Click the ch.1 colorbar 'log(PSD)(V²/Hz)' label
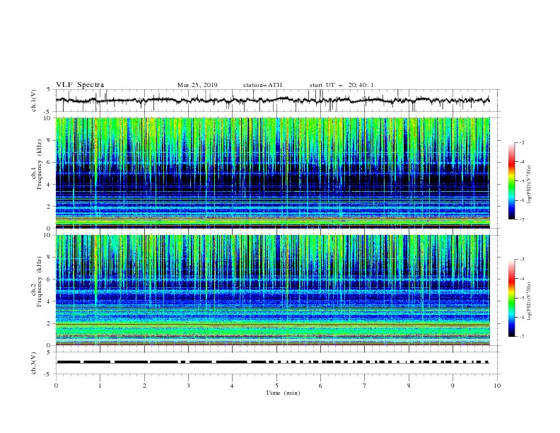Viewport: 560px width, 433px height. pyautogui.click(x=530, y=185)
